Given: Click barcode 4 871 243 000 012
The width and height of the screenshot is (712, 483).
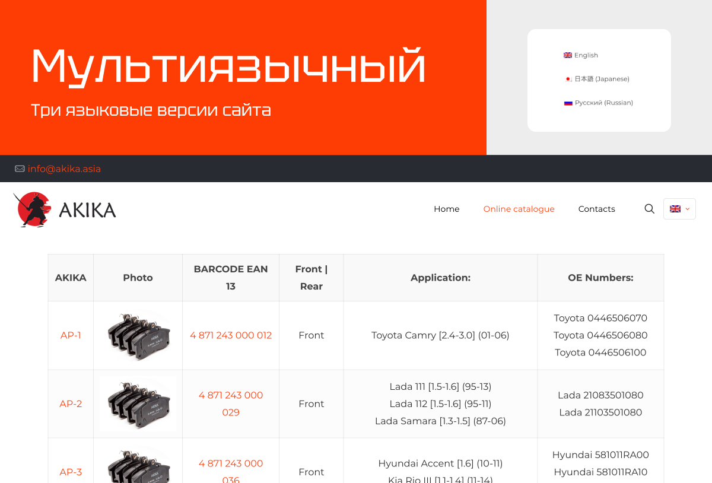Looking at the screenshot, I should (x=231, y=335).
